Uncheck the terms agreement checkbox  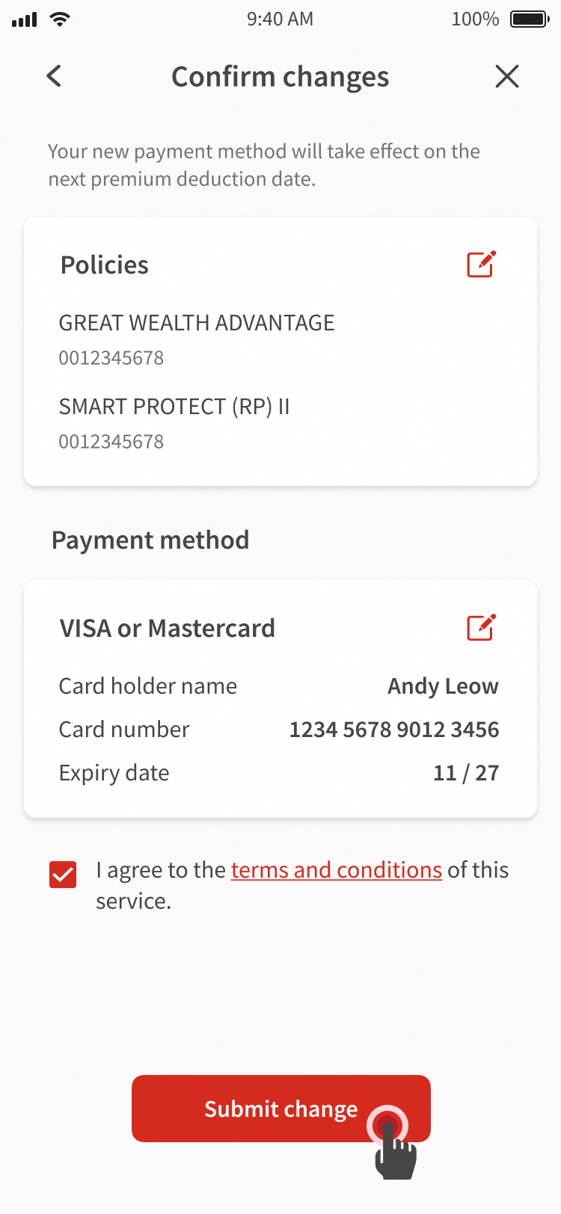click(x=63, y=874)
